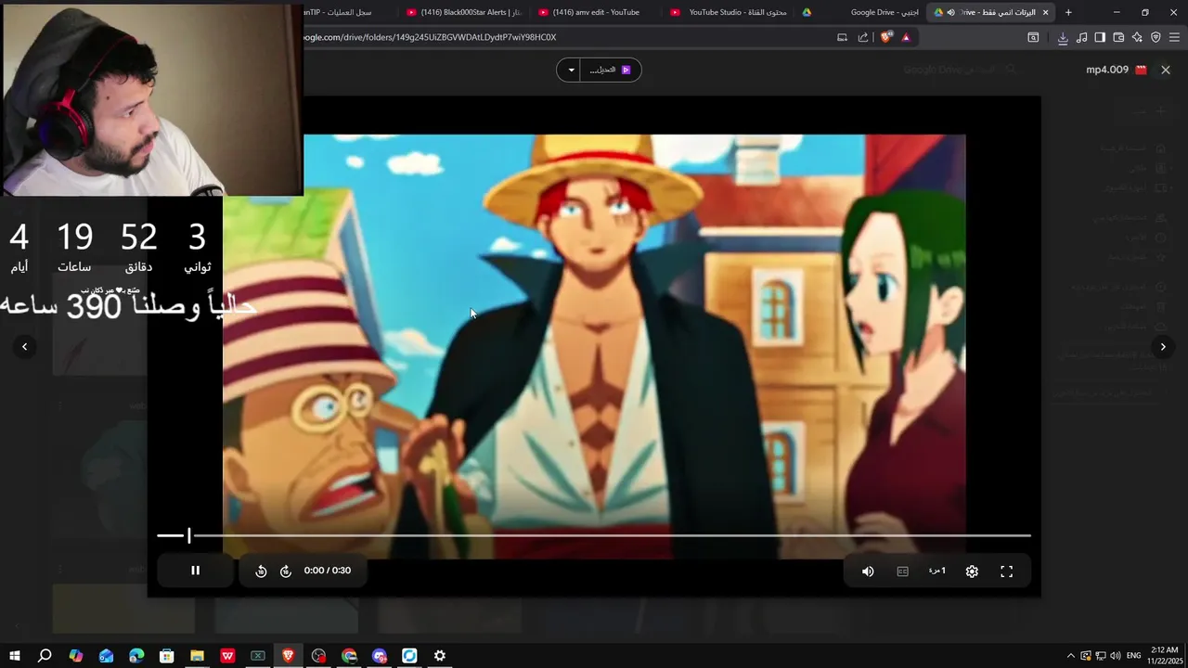This screenshot has width=1188, height=668.
Task: Open Settings gear in taskbar
Action: click(440, 656)
